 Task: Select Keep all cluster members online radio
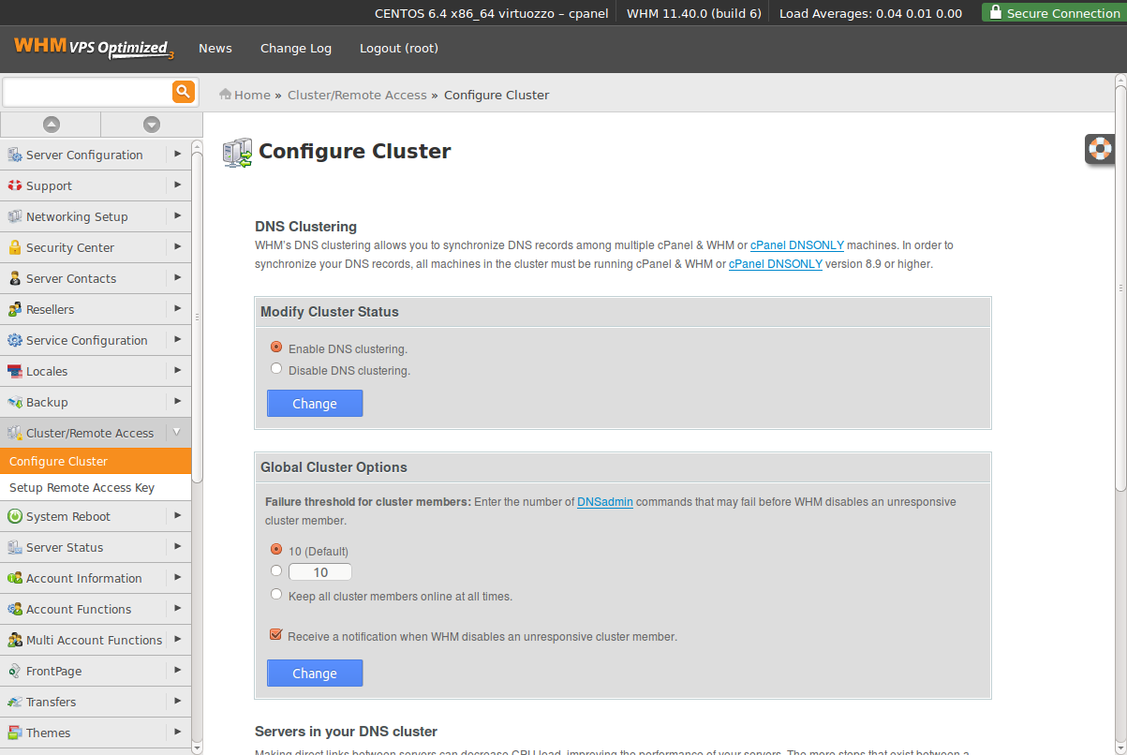[x=276, y=594]
